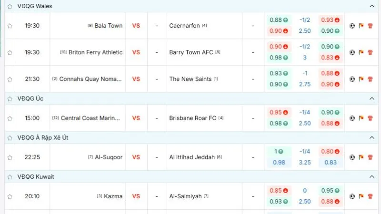Image resolution: width=381 pixels, height=214 pixels.
Task: Click the soccer ball icon for Al-Suqoor match
Action: (x=352, y=157)
